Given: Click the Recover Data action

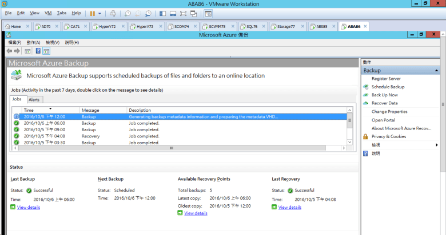Looking at the screenshot, I should pyautogui.click(x=384, y=103).
